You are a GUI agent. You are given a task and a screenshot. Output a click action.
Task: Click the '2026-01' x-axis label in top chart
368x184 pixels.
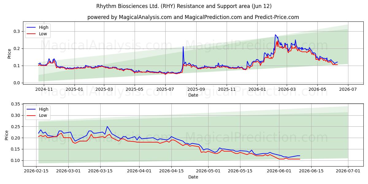257,89
